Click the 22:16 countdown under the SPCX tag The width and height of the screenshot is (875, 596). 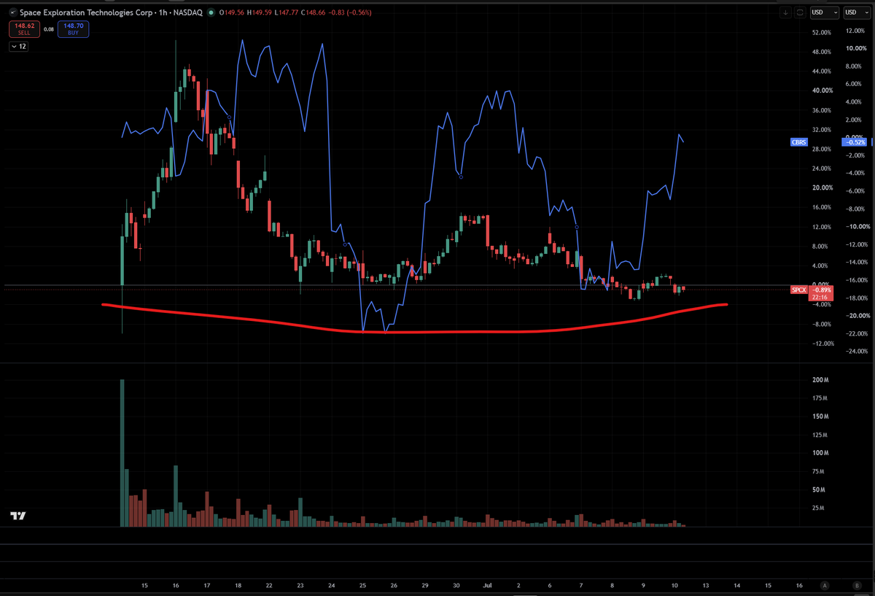click(x=821, y=298)
